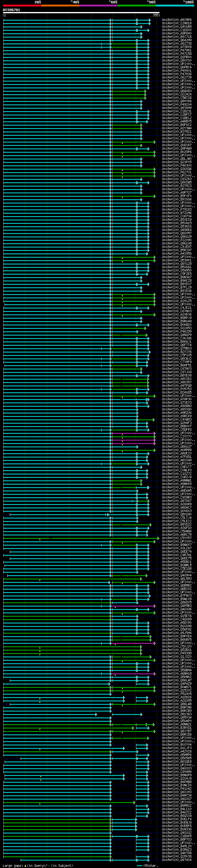Select the UniRef100_Q6PBC4 label

(x=177, y=67)
